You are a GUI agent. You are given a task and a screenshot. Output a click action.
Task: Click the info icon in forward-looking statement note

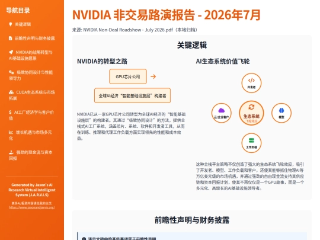84,239
